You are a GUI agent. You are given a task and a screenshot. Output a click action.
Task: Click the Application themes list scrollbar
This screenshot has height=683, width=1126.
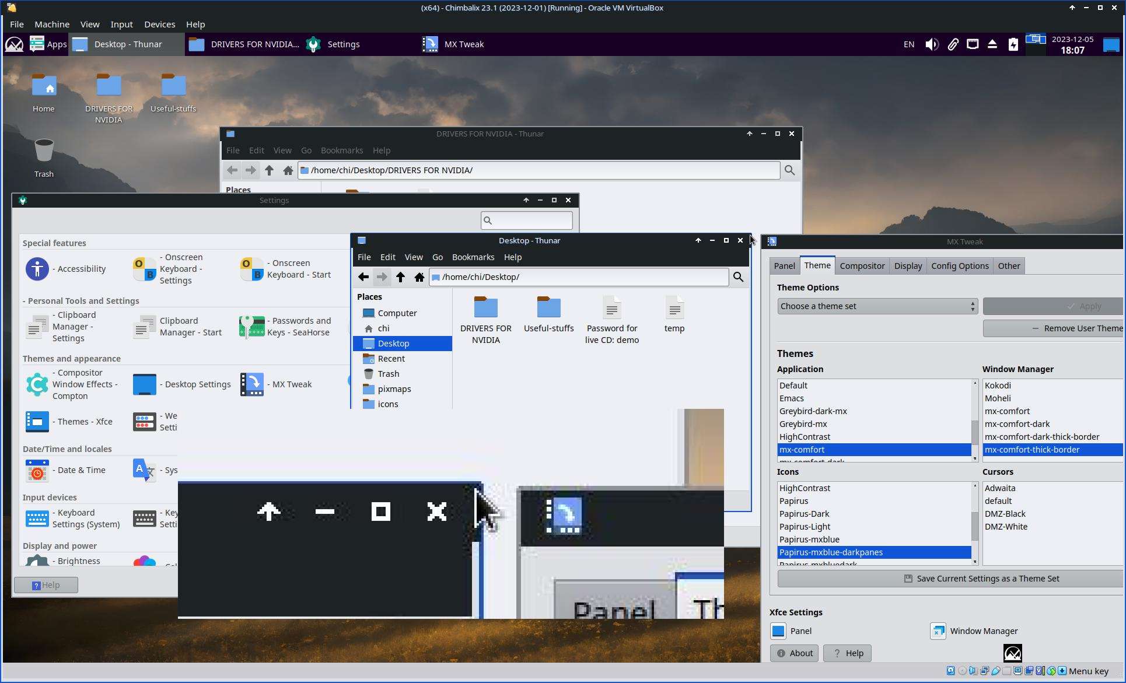click(x=974, y=432)
